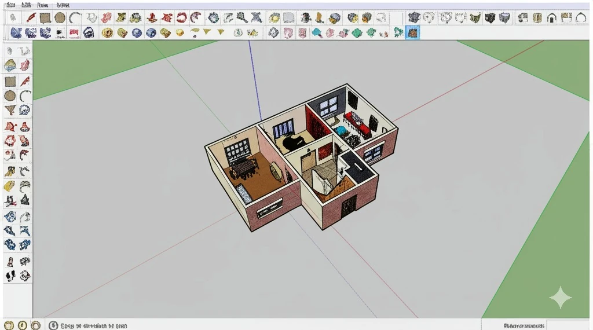Toggle the blue-highlighted active toolbar button
This screenshot has height=330, width=593.
click(x=412, y=32)
